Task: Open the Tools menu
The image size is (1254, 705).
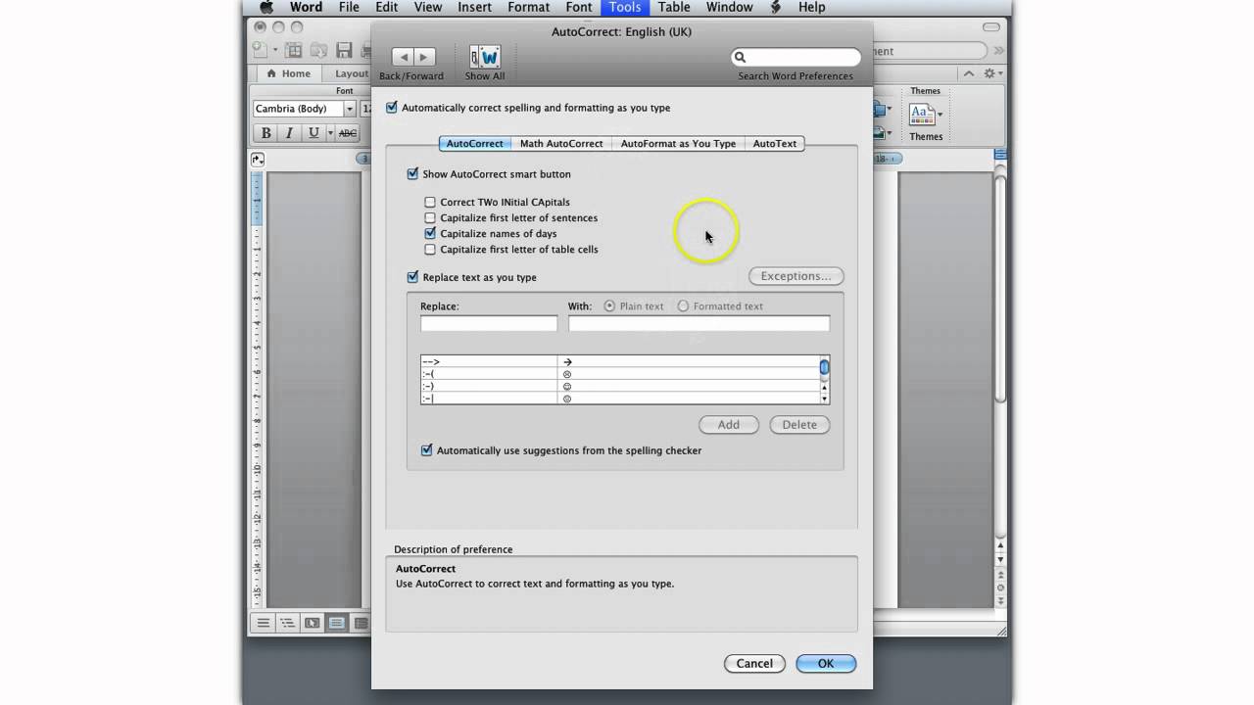Action: (x=625, y=8)
